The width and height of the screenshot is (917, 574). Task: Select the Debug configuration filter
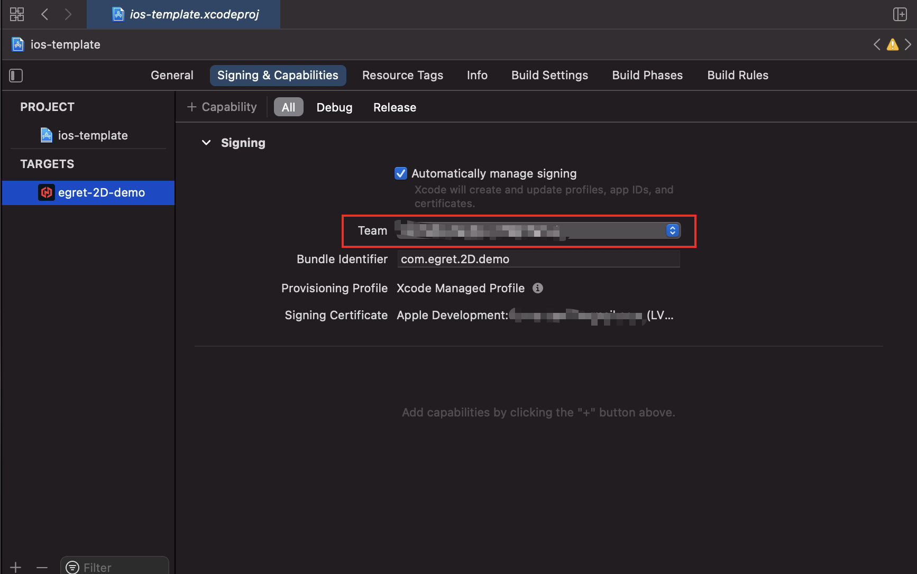[334, 107]
